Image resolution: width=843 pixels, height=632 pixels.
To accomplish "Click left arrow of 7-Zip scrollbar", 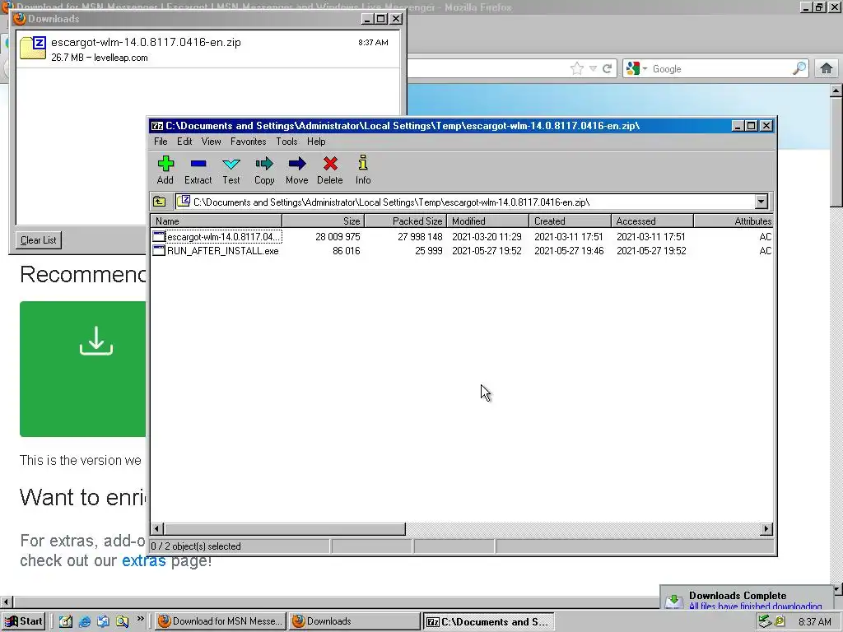I will coord(157,529).
